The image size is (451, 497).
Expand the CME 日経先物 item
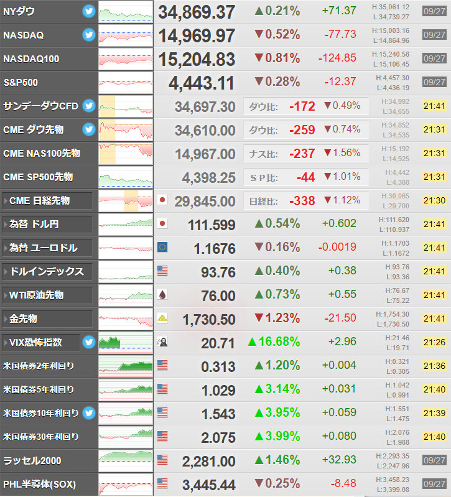47,201
